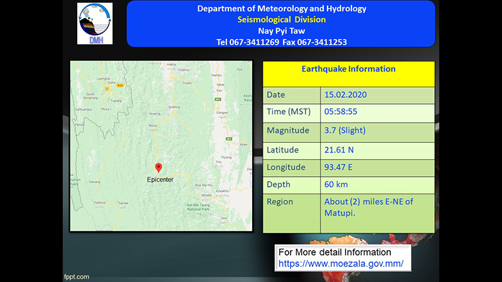The image size is (502, 282).
Task: Click 'For More detail Information' text
Action: coord(334,253)
